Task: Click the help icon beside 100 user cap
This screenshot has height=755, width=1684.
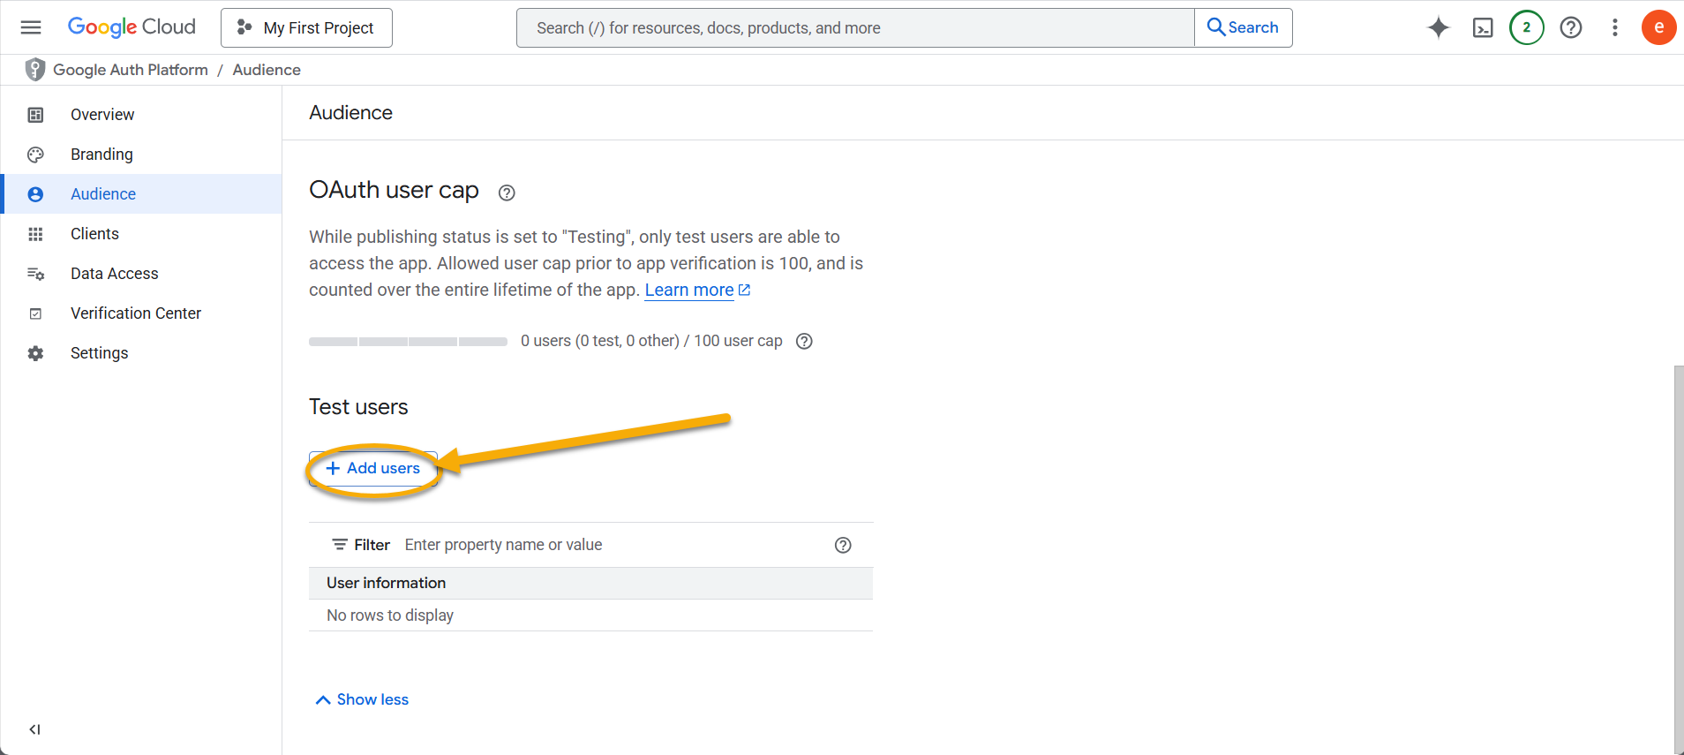Action: point(804,341)
